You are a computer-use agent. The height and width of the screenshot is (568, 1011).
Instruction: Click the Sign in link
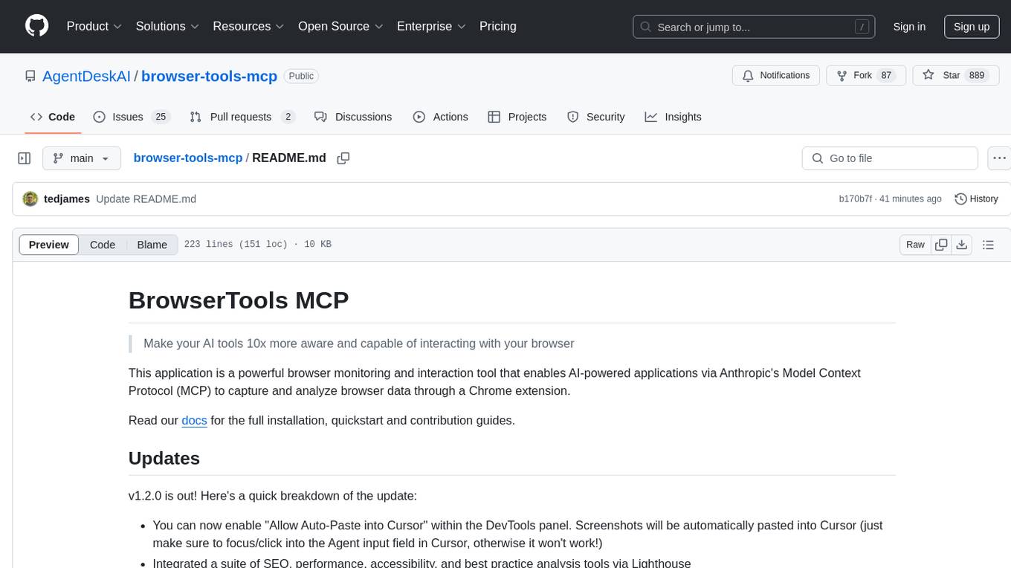[x=909, y=27]
